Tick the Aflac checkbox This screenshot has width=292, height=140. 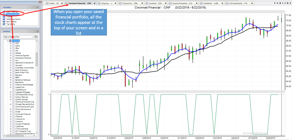pyautogui.click(x=13, y=48)
